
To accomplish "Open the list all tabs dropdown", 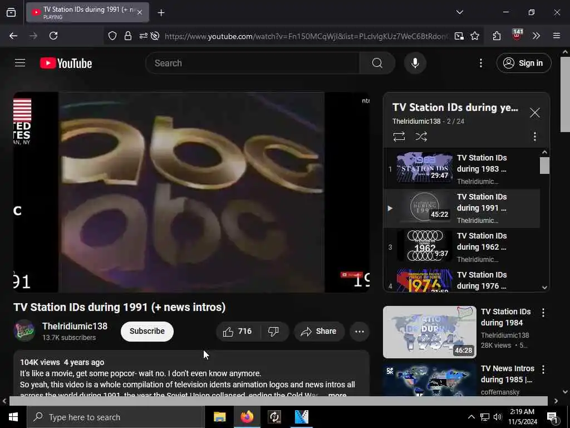I will tap(459, 12).
